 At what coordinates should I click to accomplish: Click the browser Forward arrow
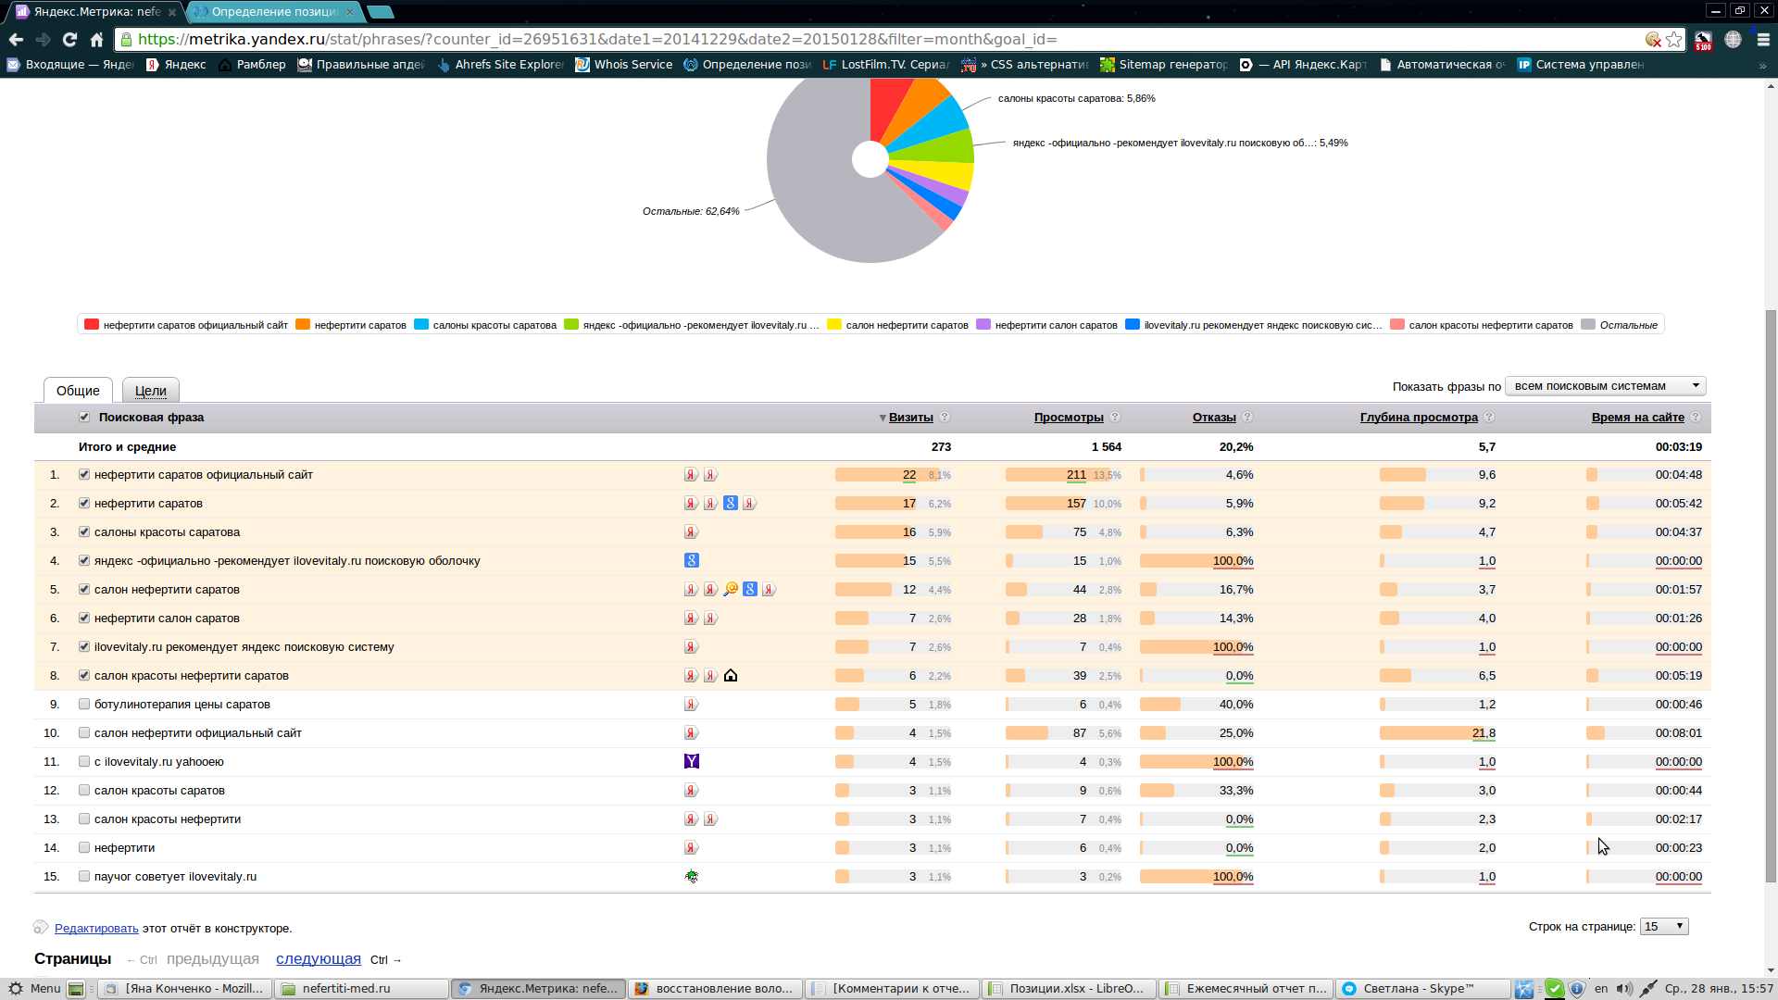pyautogui.click(x=43, y=39)
